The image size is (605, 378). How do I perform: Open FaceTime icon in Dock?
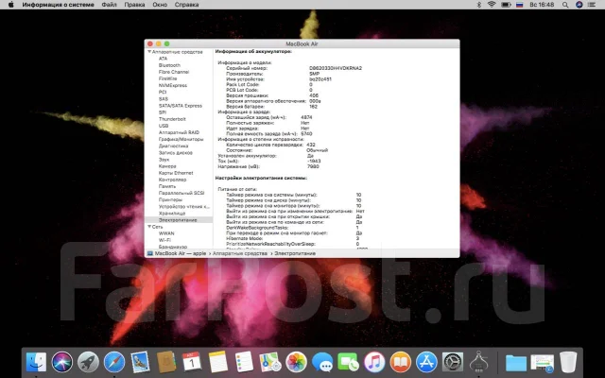click(348, 363)
